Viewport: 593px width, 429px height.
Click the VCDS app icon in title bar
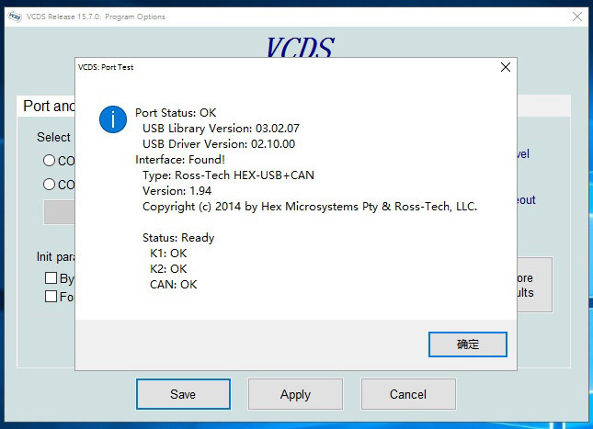[x=15, y=17]
